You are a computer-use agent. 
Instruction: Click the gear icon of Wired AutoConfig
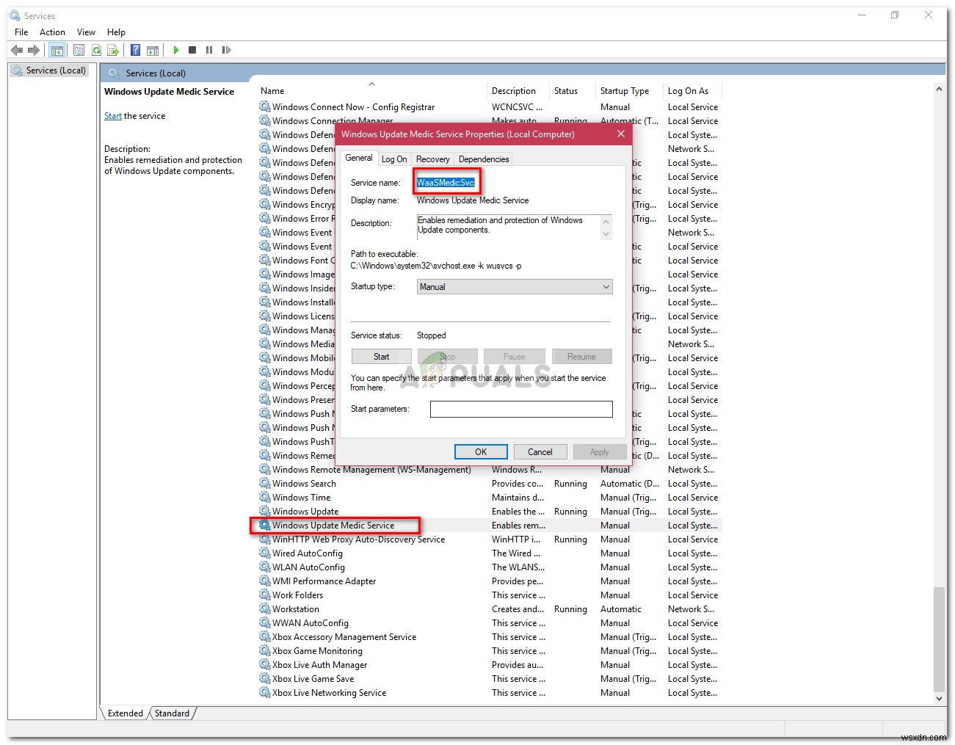point(264,553)
